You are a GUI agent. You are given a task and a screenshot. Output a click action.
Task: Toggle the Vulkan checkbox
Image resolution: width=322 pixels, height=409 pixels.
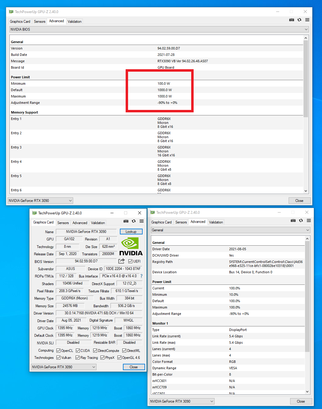click(58, 358)
